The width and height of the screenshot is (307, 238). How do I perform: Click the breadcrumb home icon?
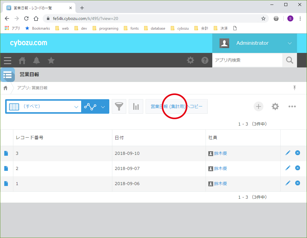(5, 88)
